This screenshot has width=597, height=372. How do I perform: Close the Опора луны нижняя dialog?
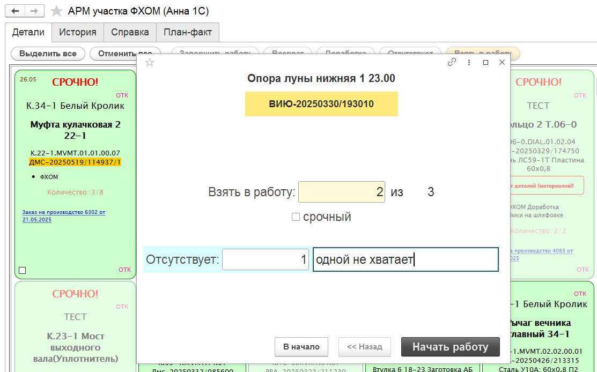point(502,62)
